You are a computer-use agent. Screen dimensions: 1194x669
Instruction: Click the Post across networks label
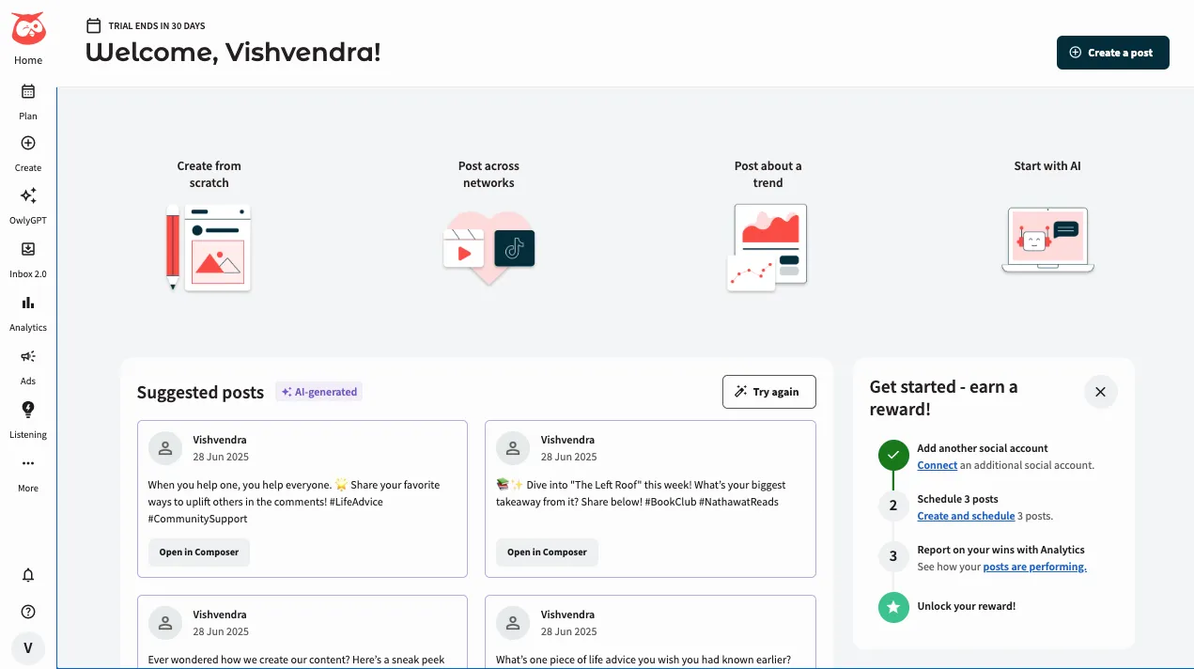click(488, 175)
